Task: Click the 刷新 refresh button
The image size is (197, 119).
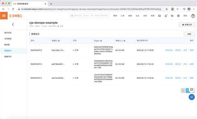Action: pos(189,34)
